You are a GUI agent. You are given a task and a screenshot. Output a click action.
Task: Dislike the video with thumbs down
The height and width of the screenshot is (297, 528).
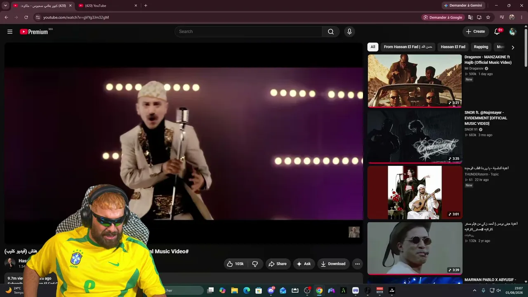pyautogui.click(x=255, y=264)
